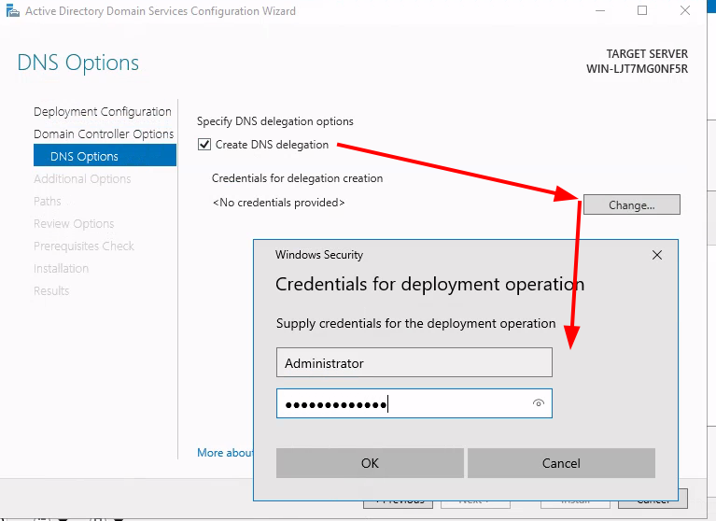Click the DNS Options page heading
716x521 pixels.
click(78, 63)
